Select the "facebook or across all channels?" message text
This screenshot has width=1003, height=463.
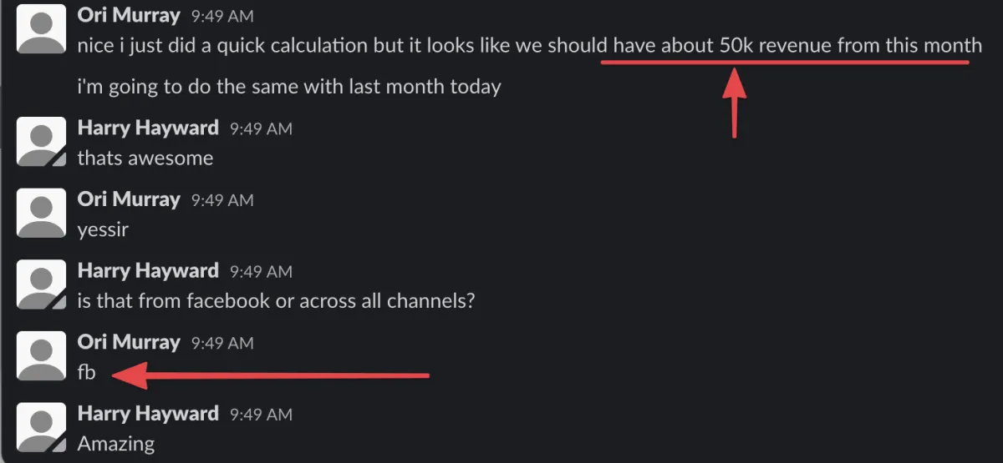tap(276, 300)
